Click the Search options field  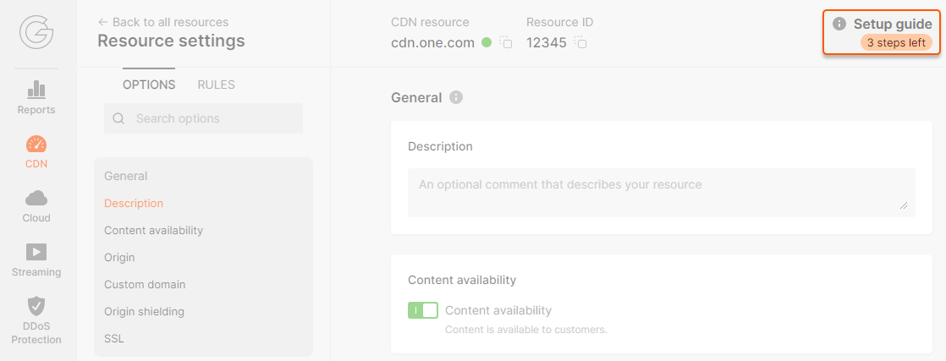pos(203,118)
